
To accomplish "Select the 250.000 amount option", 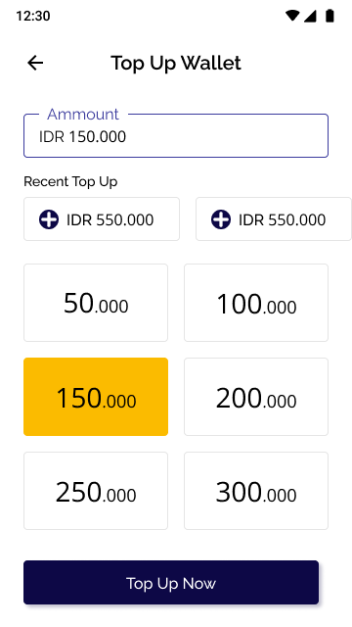I will 96,491.
